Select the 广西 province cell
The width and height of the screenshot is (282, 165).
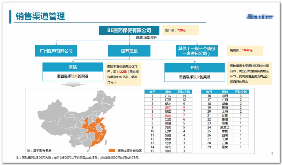tap(225, 100)
